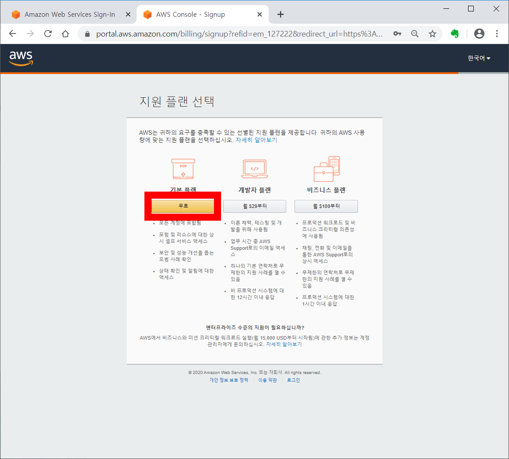The height and width of the screenshot is (459, 509).
Task: View site security lock info
Action: pyautogui.click(x=87, y=34)
